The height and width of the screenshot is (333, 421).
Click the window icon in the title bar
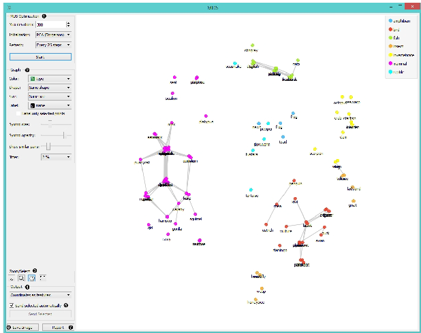click(9, 7)
